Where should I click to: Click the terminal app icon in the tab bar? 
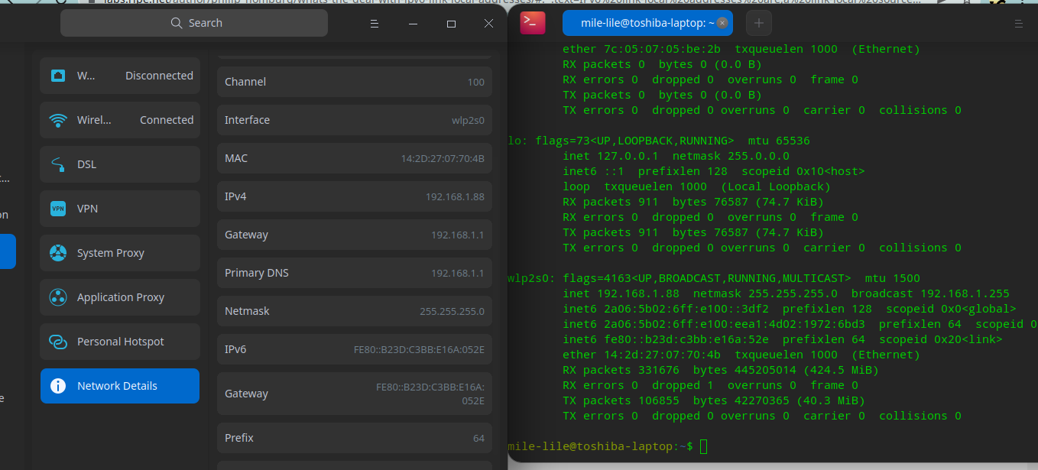[x=533, y=23]
